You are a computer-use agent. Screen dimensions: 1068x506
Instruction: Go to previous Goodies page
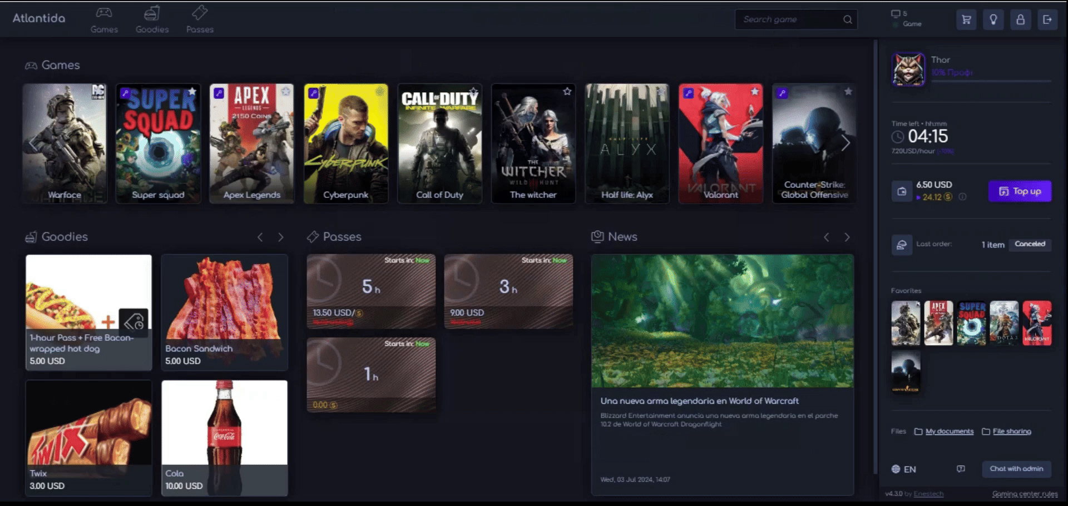pos(260,237)
